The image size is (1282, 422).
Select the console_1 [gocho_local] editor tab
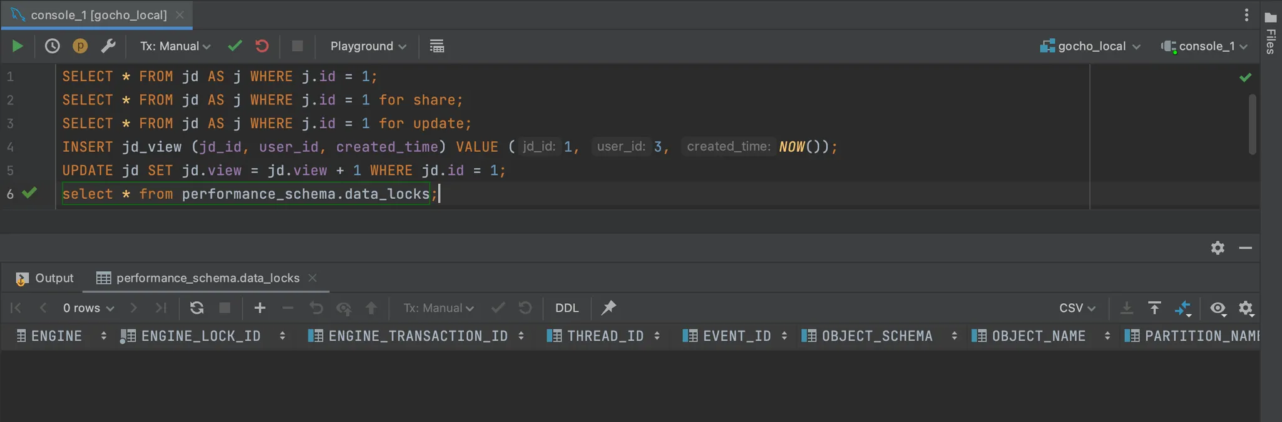[x=98, y=15]
